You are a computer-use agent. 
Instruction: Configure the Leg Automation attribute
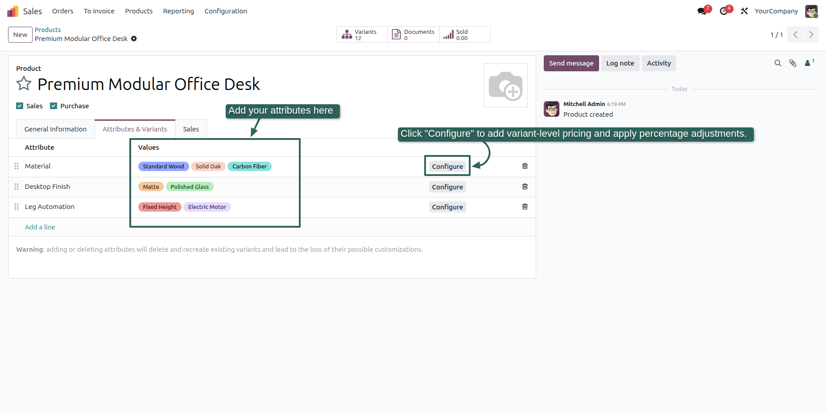(447, 207)
